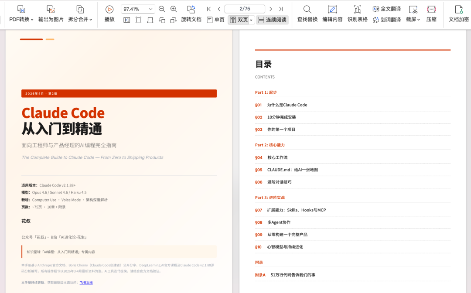Encrypt the file via 文档加密

click(458, 14)
